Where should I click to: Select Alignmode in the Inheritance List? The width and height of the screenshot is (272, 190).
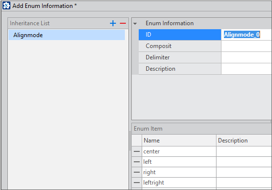[66, 35]
